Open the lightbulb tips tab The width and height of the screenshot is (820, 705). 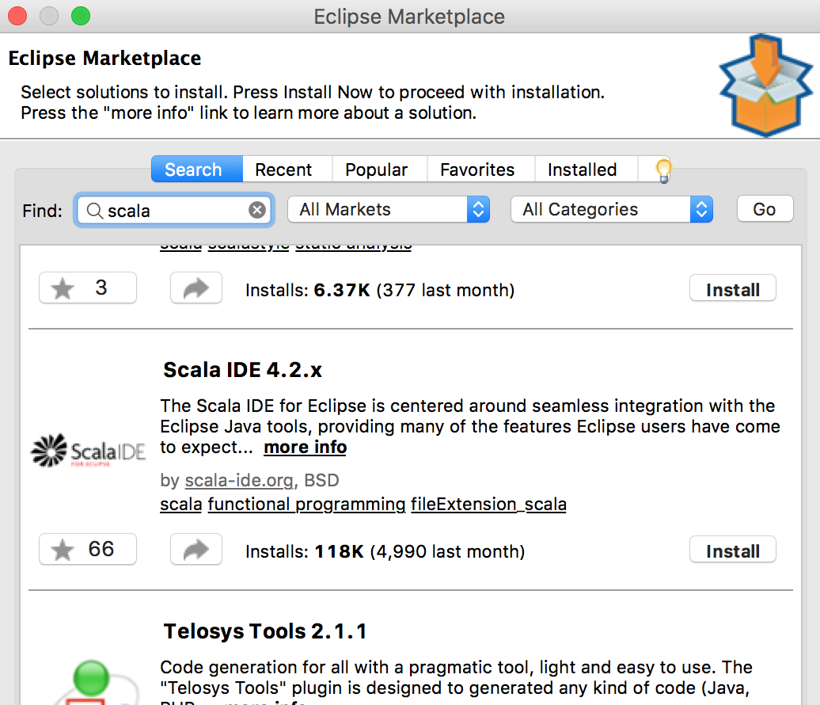point(663,170)
